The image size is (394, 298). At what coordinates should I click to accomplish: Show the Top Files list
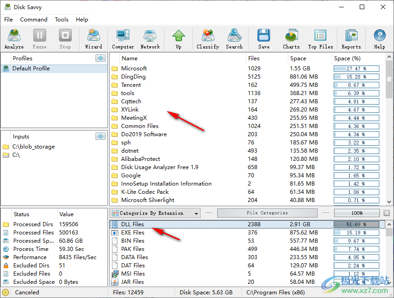(320, 39)
